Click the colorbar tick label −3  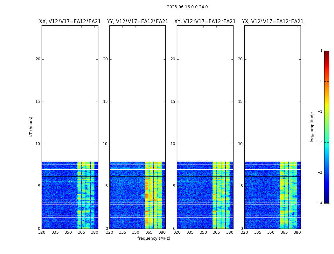(x=320, y=173)
